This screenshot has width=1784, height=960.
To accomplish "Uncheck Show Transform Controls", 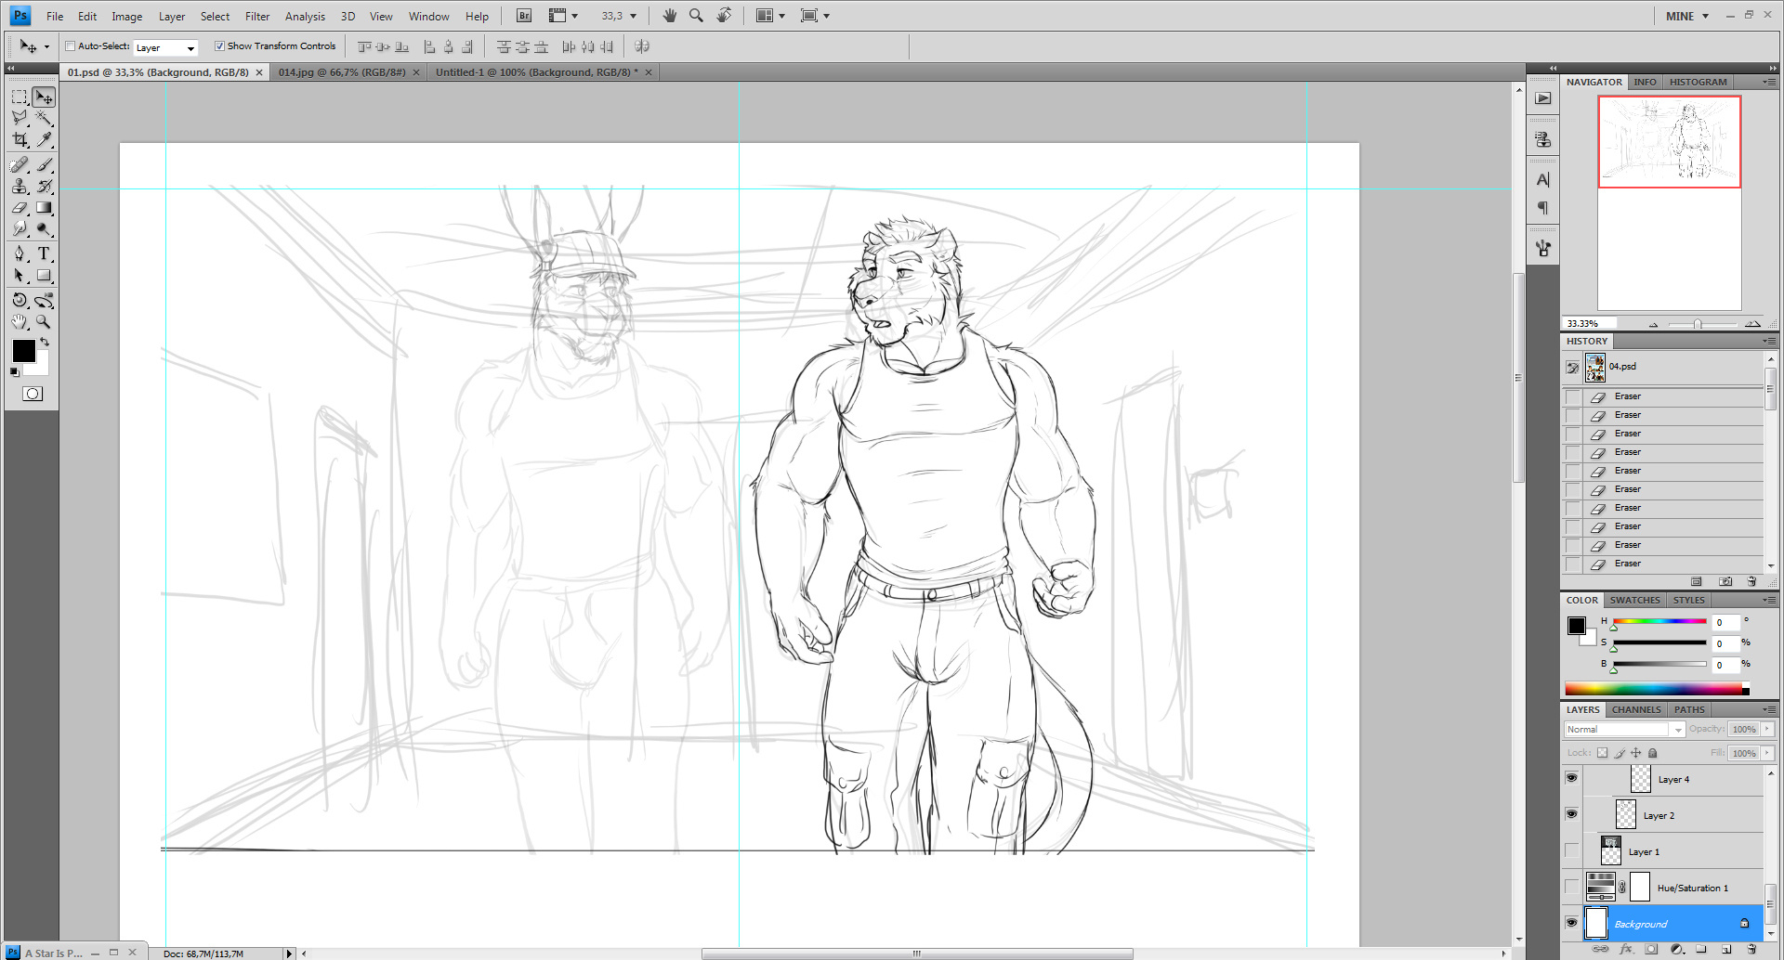I will coord(219,46).
